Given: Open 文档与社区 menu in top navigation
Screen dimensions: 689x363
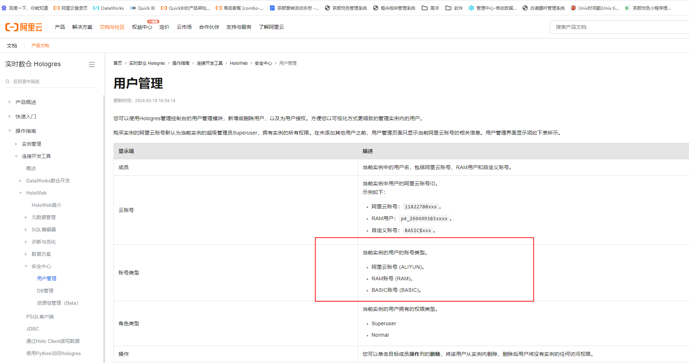Looking at the screenshot, I should pyautogui.click(x=112, y=27).
